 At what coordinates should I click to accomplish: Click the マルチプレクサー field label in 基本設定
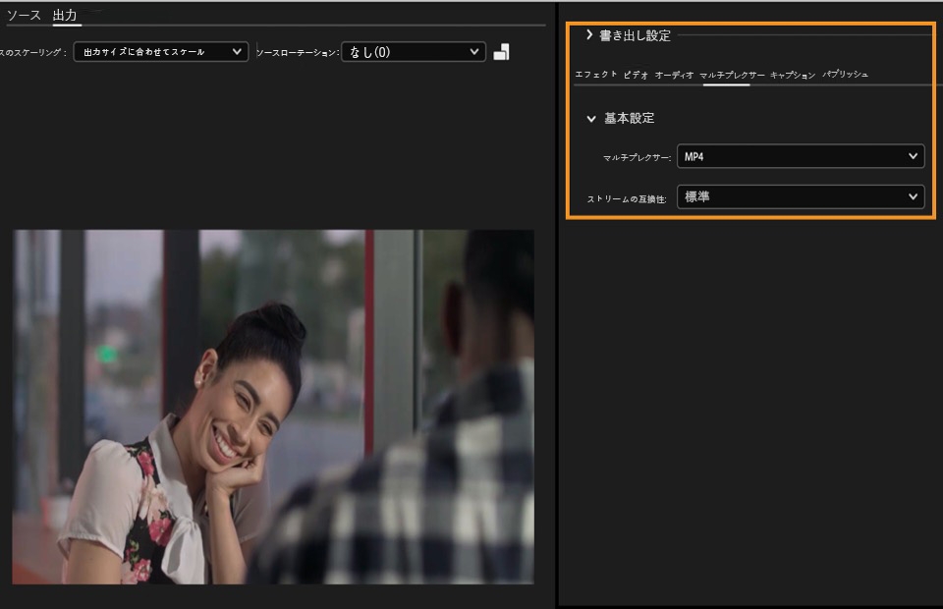click(x=637, y=157)
